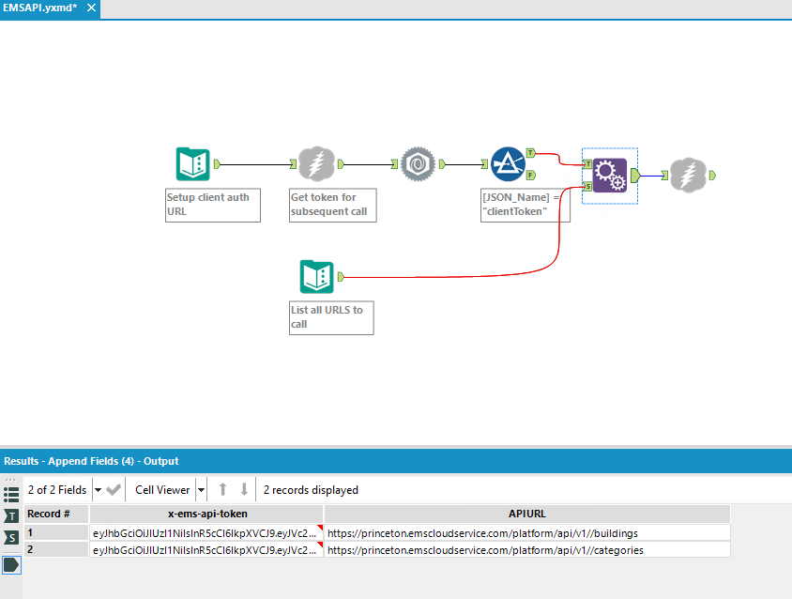Screen dimensions: 792x599
Task: Select the purple Append Fields tool
Action: [x=609, y=175]
